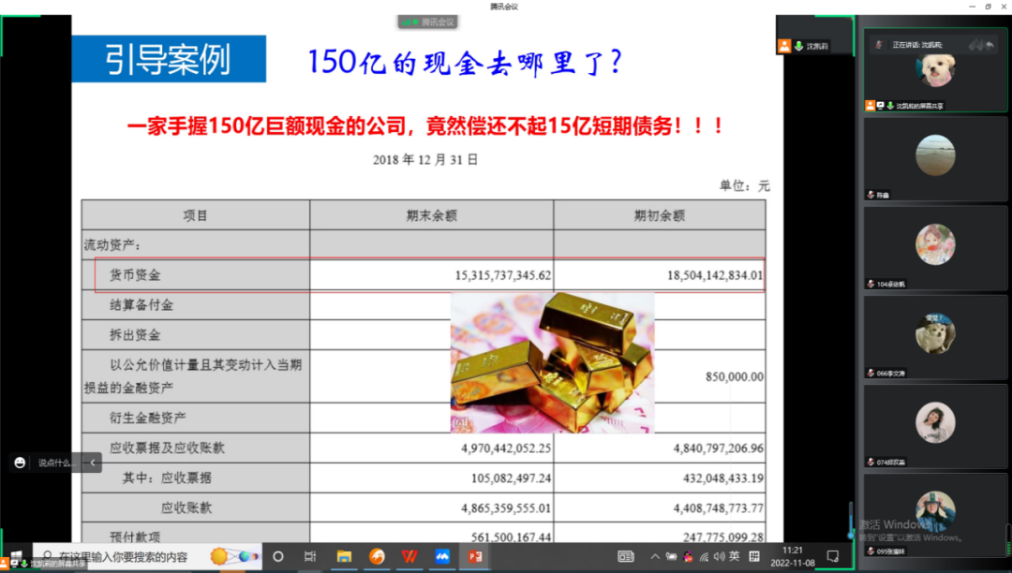Click the 结算备付金 row label

[141, 305]
